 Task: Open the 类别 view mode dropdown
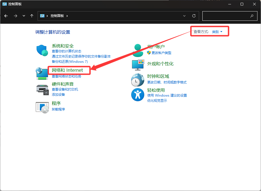217,32
